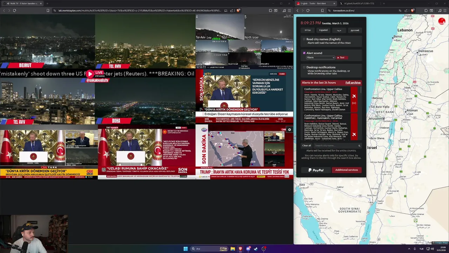The width and height of the screenshot is (449, 253).
Task: Bookmark the tzevaadom page in right browser
Action: point(322,11)
